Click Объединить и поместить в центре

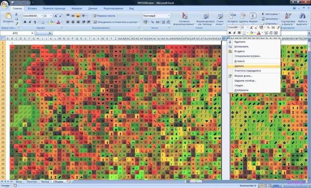pos(116,22)
